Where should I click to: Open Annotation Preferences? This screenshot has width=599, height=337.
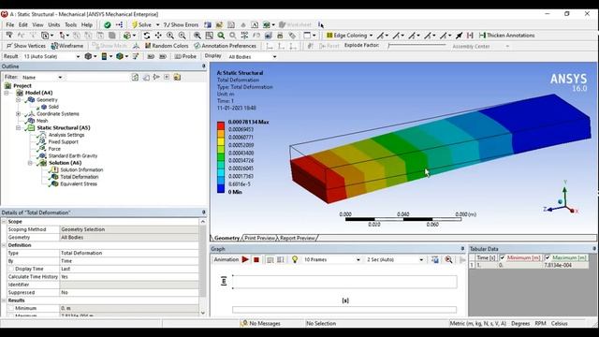(225, 46)
